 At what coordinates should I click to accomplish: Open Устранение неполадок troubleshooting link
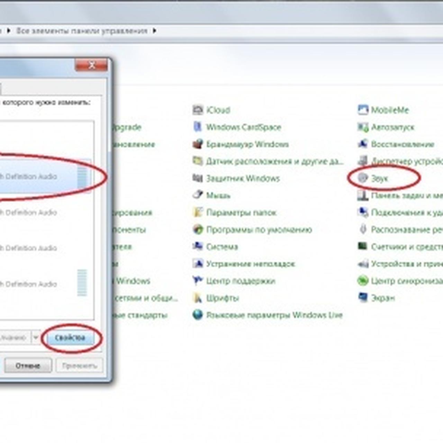point(250,264)
